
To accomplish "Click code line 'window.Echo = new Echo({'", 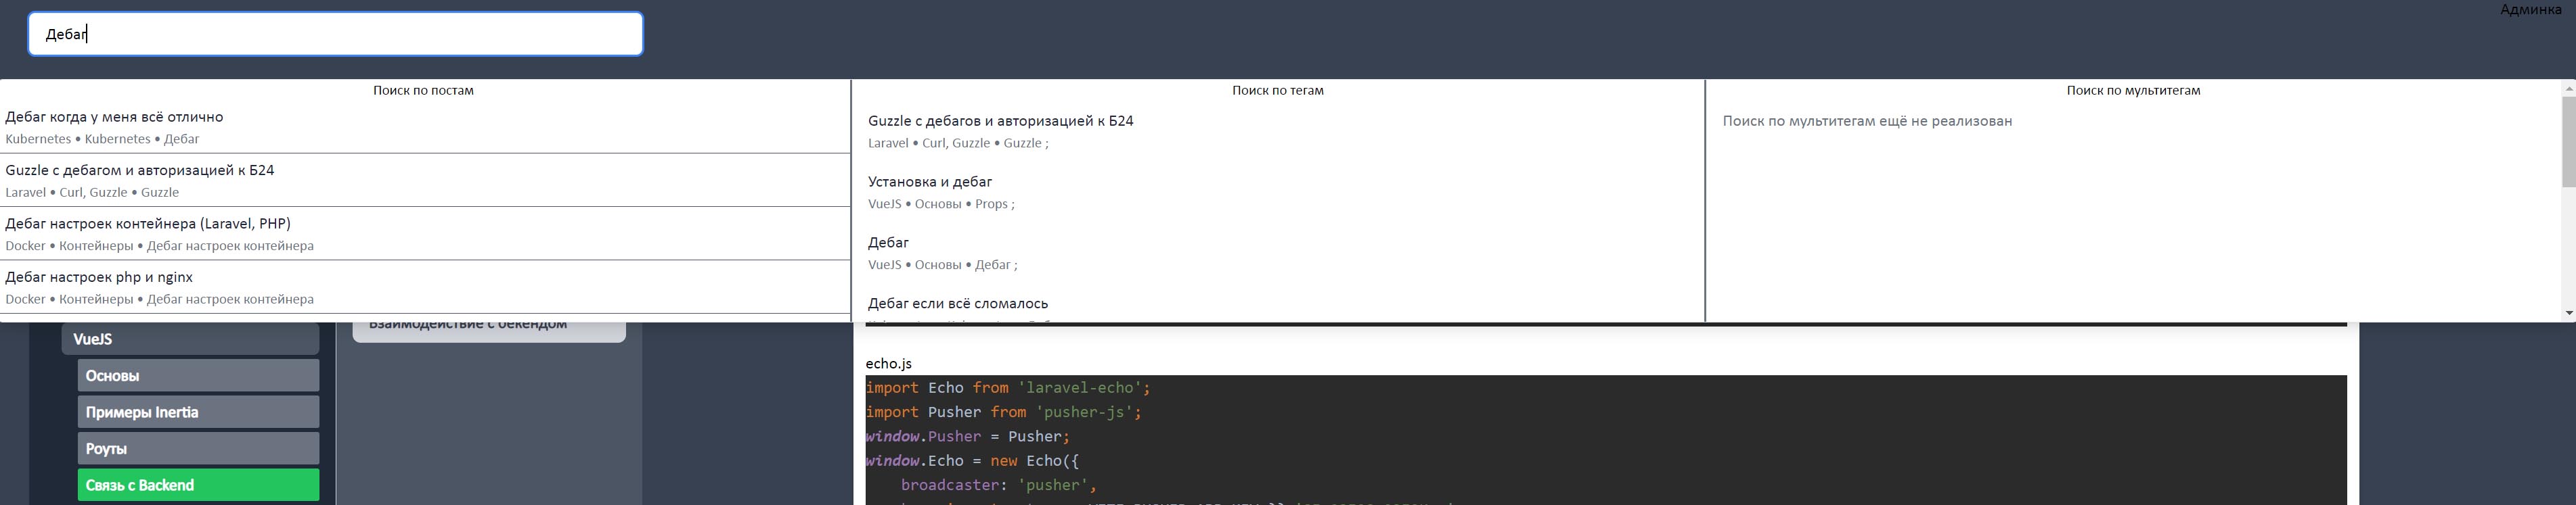I will (972, 461).
